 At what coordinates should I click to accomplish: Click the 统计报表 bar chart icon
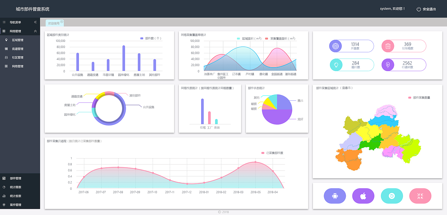(4, 196)
